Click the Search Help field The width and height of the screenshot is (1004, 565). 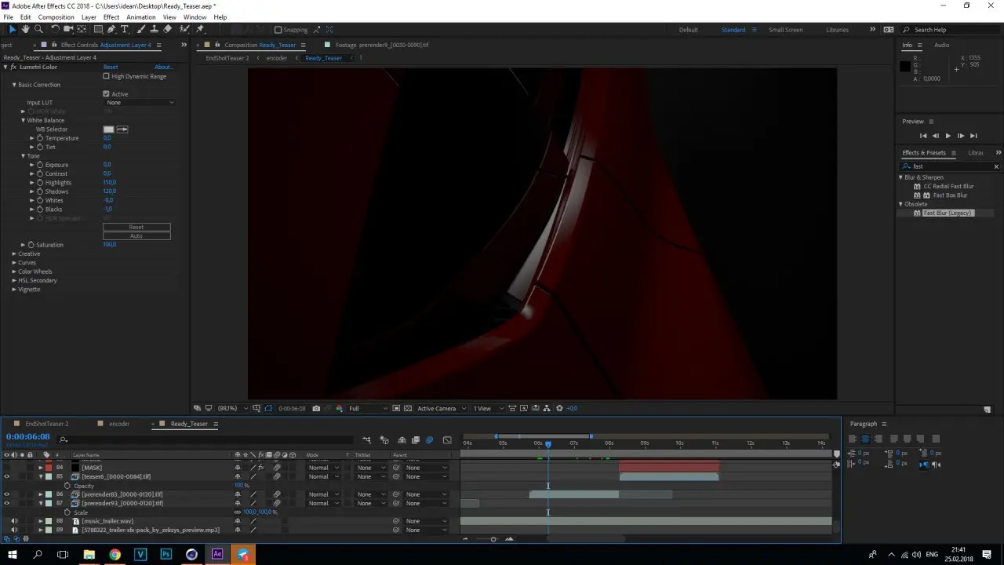tap(951, 30)
